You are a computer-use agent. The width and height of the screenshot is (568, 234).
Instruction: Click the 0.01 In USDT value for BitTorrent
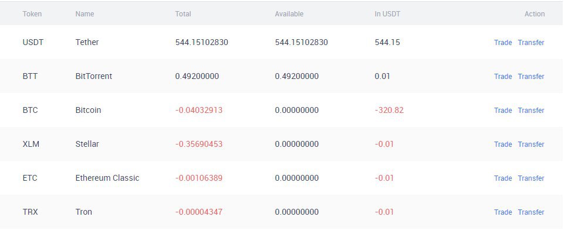(382, 76)
